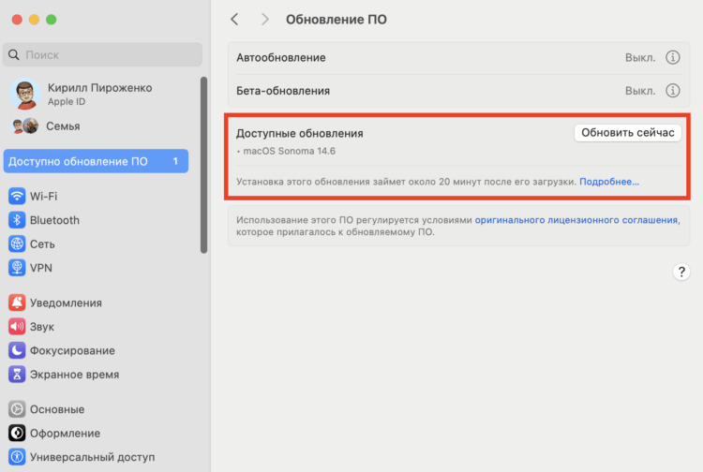
Task: Open Бета-обновления info button
Action: coord(672,91)
